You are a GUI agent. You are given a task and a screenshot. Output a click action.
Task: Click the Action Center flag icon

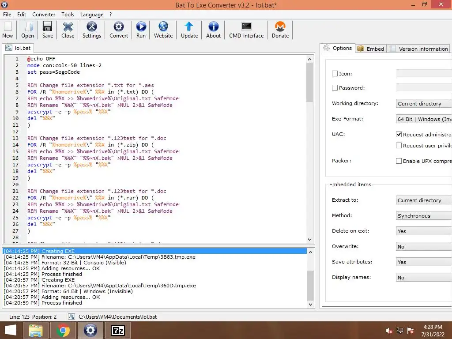pyautogui.click(x=411, y=331)
